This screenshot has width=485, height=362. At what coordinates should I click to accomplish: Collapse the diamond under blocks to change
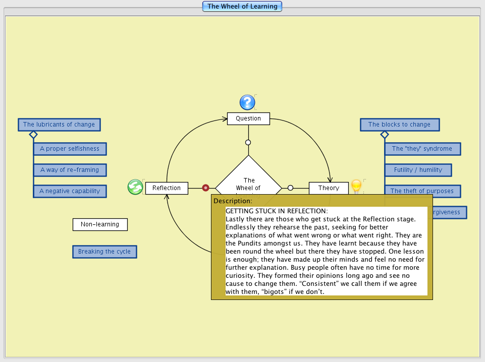384,135
